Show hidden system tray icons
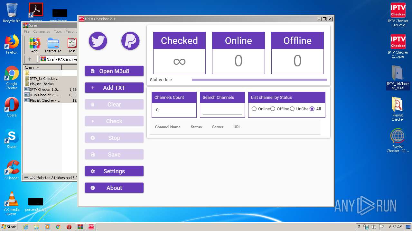 click(359, 227)
